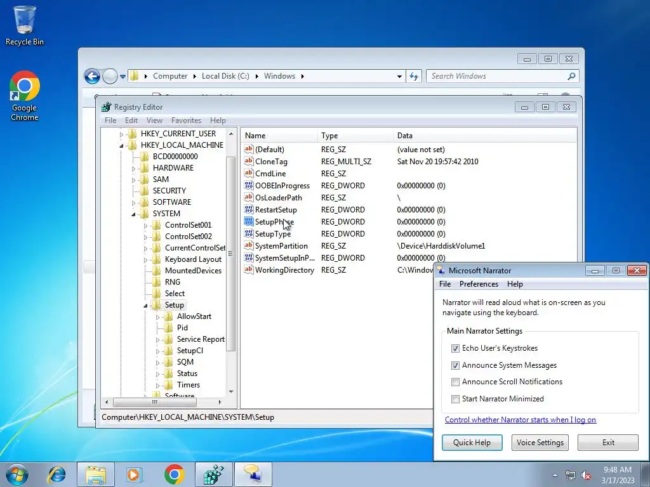The image size is (650, 487).
Task: Expand the SOFTWARE tree node
Action: [x=133, y=203]
